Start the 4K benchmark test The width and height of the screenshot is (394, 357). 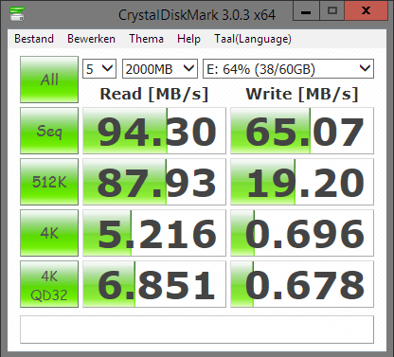[49, 233]
